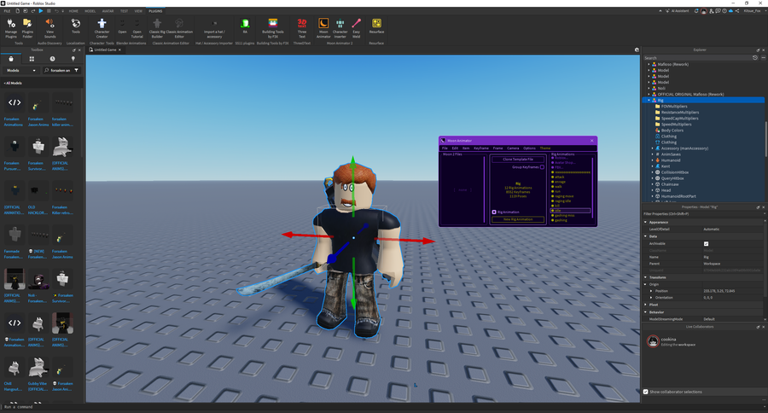Click Import a hat / accessory
The width and height of the screenshot is (768, 413).
point(214,28)
